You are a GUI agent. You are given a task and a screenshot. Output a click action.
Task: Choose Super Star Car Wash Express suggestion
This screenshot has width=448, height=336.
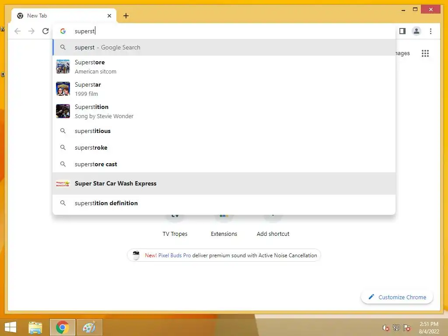tap(224, 183)
